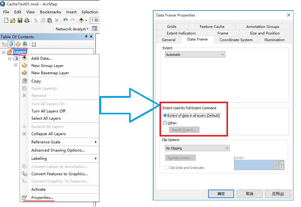Click the toolbar Delete X icon
Screen dimensions: 301x207
[57, 20]
